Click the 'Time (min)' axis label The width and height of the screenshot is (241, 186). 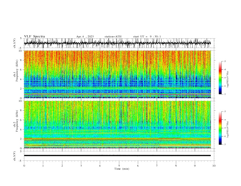122,169
